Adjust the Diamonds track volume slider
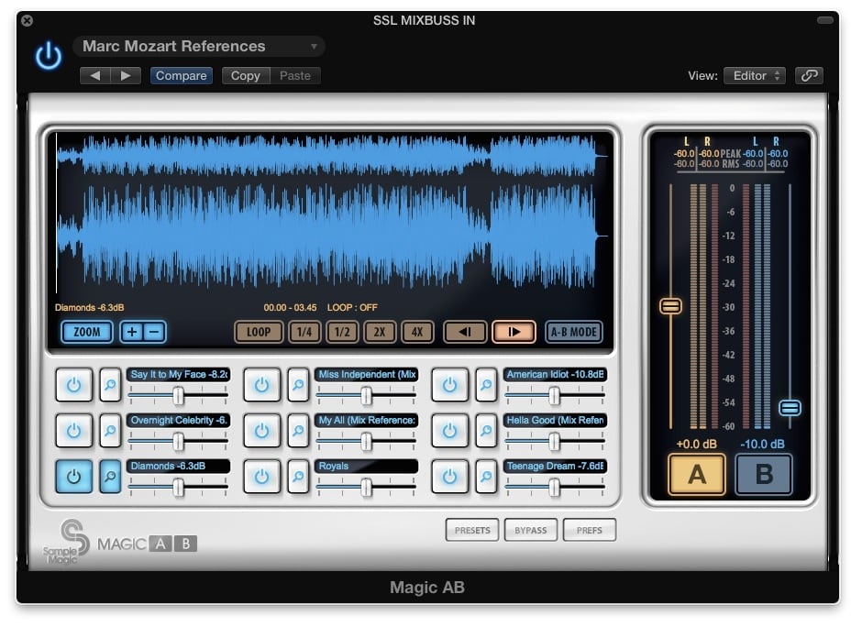The height and width of the screenshot is (627, 851). (178, 488)
